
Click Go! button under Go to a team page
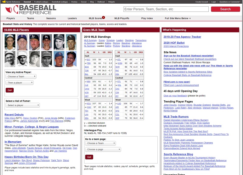tap(89, 157)
